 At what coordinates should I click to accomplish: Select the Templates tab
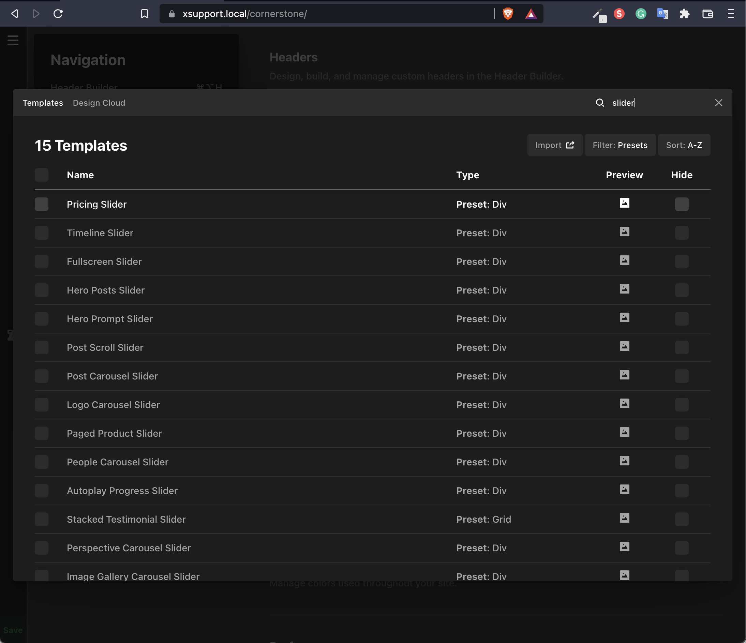point(43,103)
